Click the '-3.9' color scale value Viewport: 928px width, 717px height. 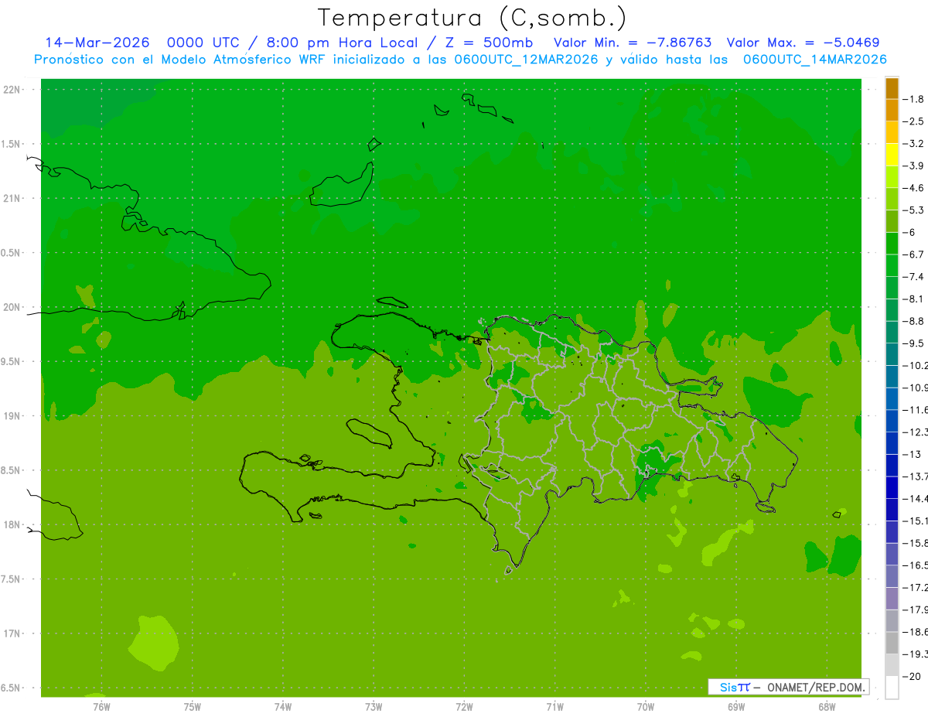click(x=913, y=166)
